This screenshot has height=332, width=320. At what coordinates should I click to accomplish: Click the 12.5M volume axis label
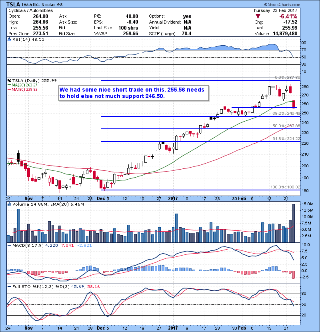point(308,210)
